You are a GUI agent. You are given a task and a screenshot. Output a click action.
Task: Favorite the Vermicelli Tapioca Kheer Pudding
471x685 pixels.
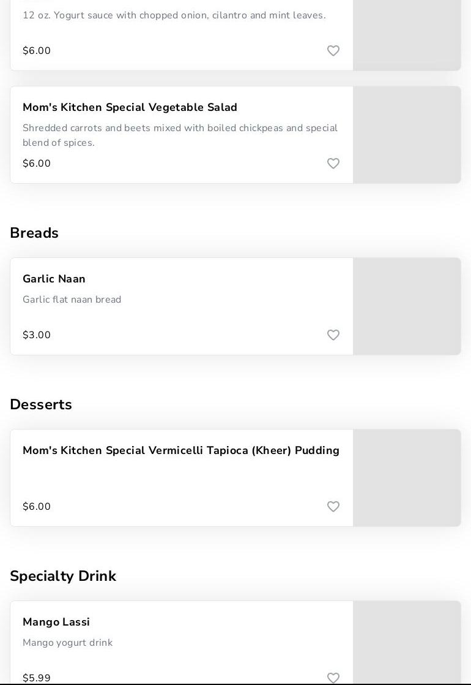pos(333,507)
